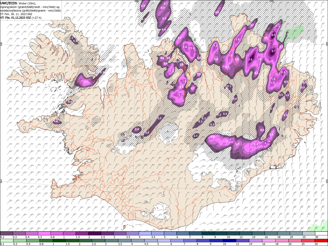Select lower scale deep blue swatch at 10
This screenshot has height=246, width=328.
tap(229, 241)
